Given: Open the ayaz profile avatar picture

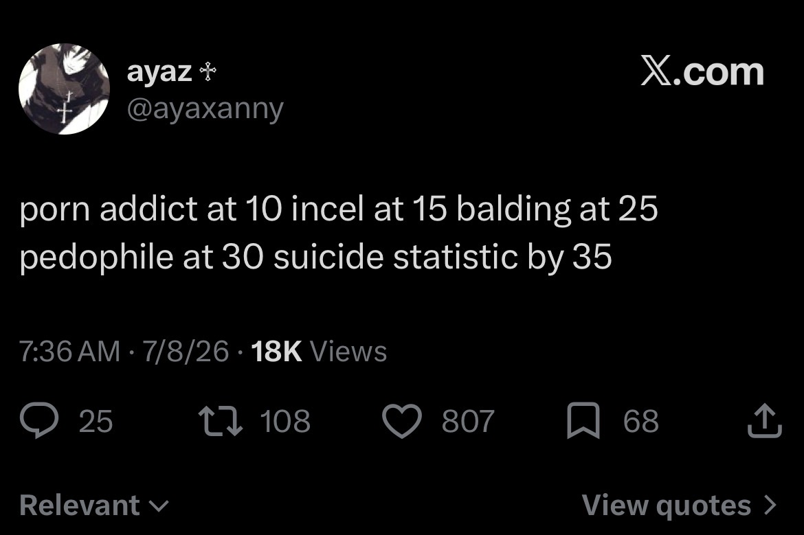Looking at the screenshot, I should [x=64, y=89].
